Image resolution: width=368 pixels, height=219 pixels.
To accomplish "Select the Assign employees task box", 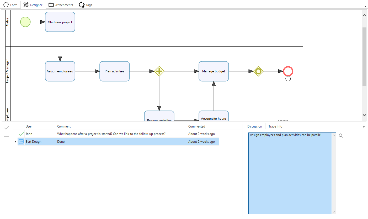I will (x=60, y=71).
